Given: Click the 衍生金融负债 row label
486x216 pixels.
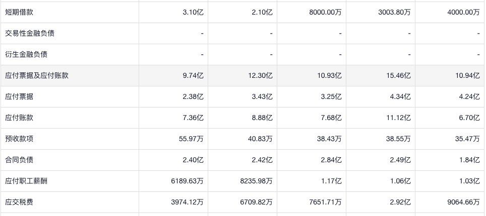Looking at the screenshot, I should tap(26, 54).
